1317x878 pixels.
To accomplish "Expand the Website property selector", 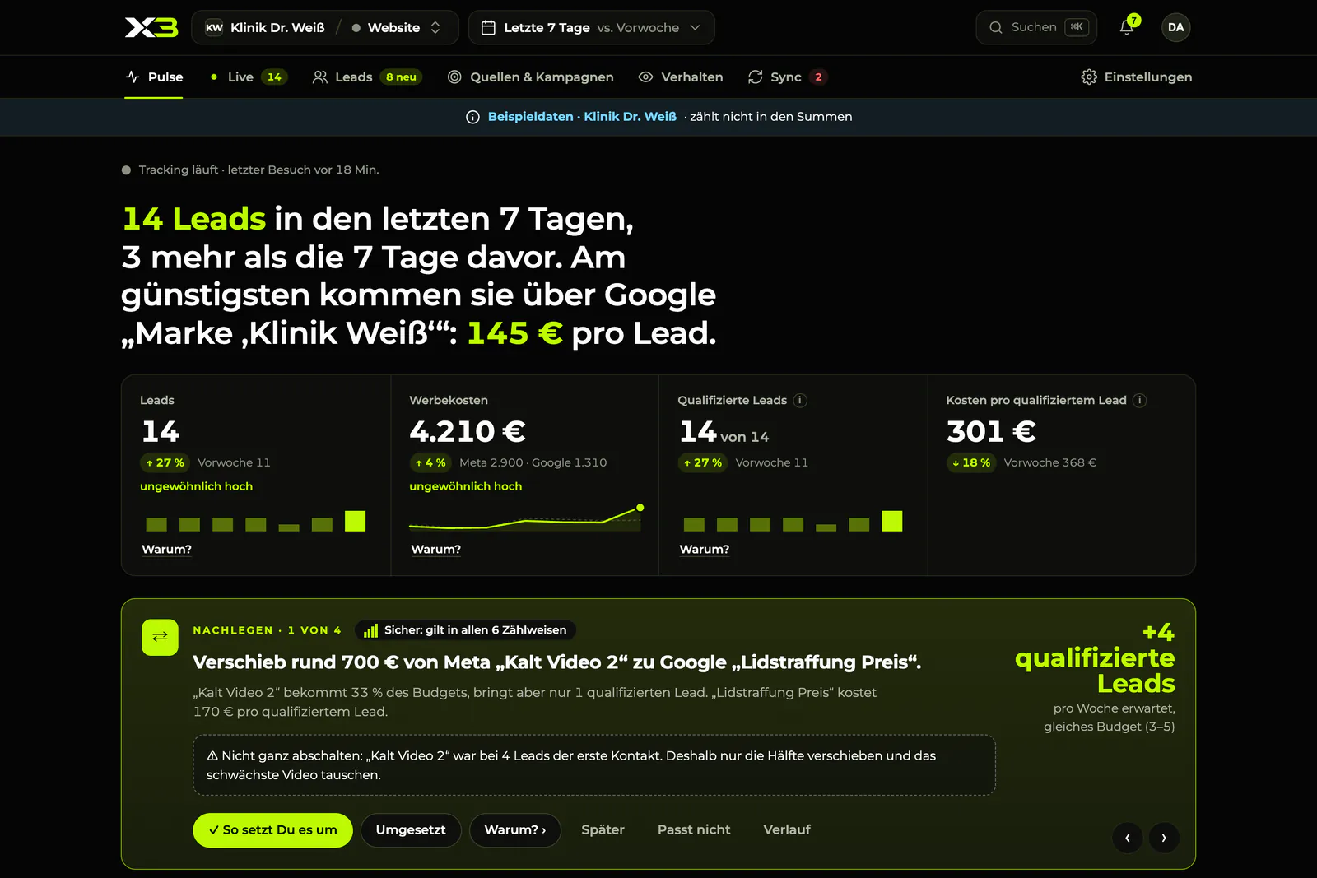I will [x=396, y=27].
